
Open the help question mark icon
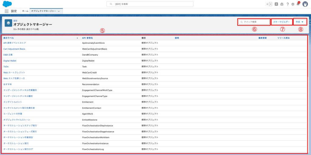tap(287, 4)
